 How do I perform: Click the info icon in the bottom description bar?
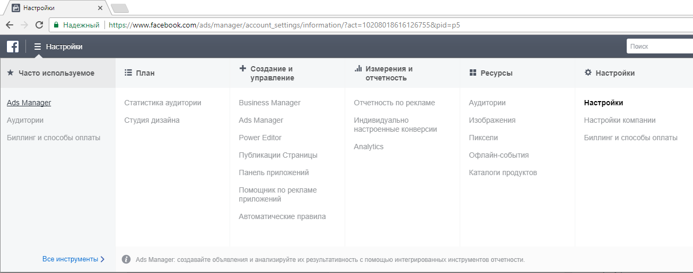(126, 259)
